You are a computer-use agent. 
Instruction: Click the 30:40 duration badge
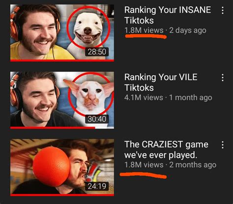point(97,119)
